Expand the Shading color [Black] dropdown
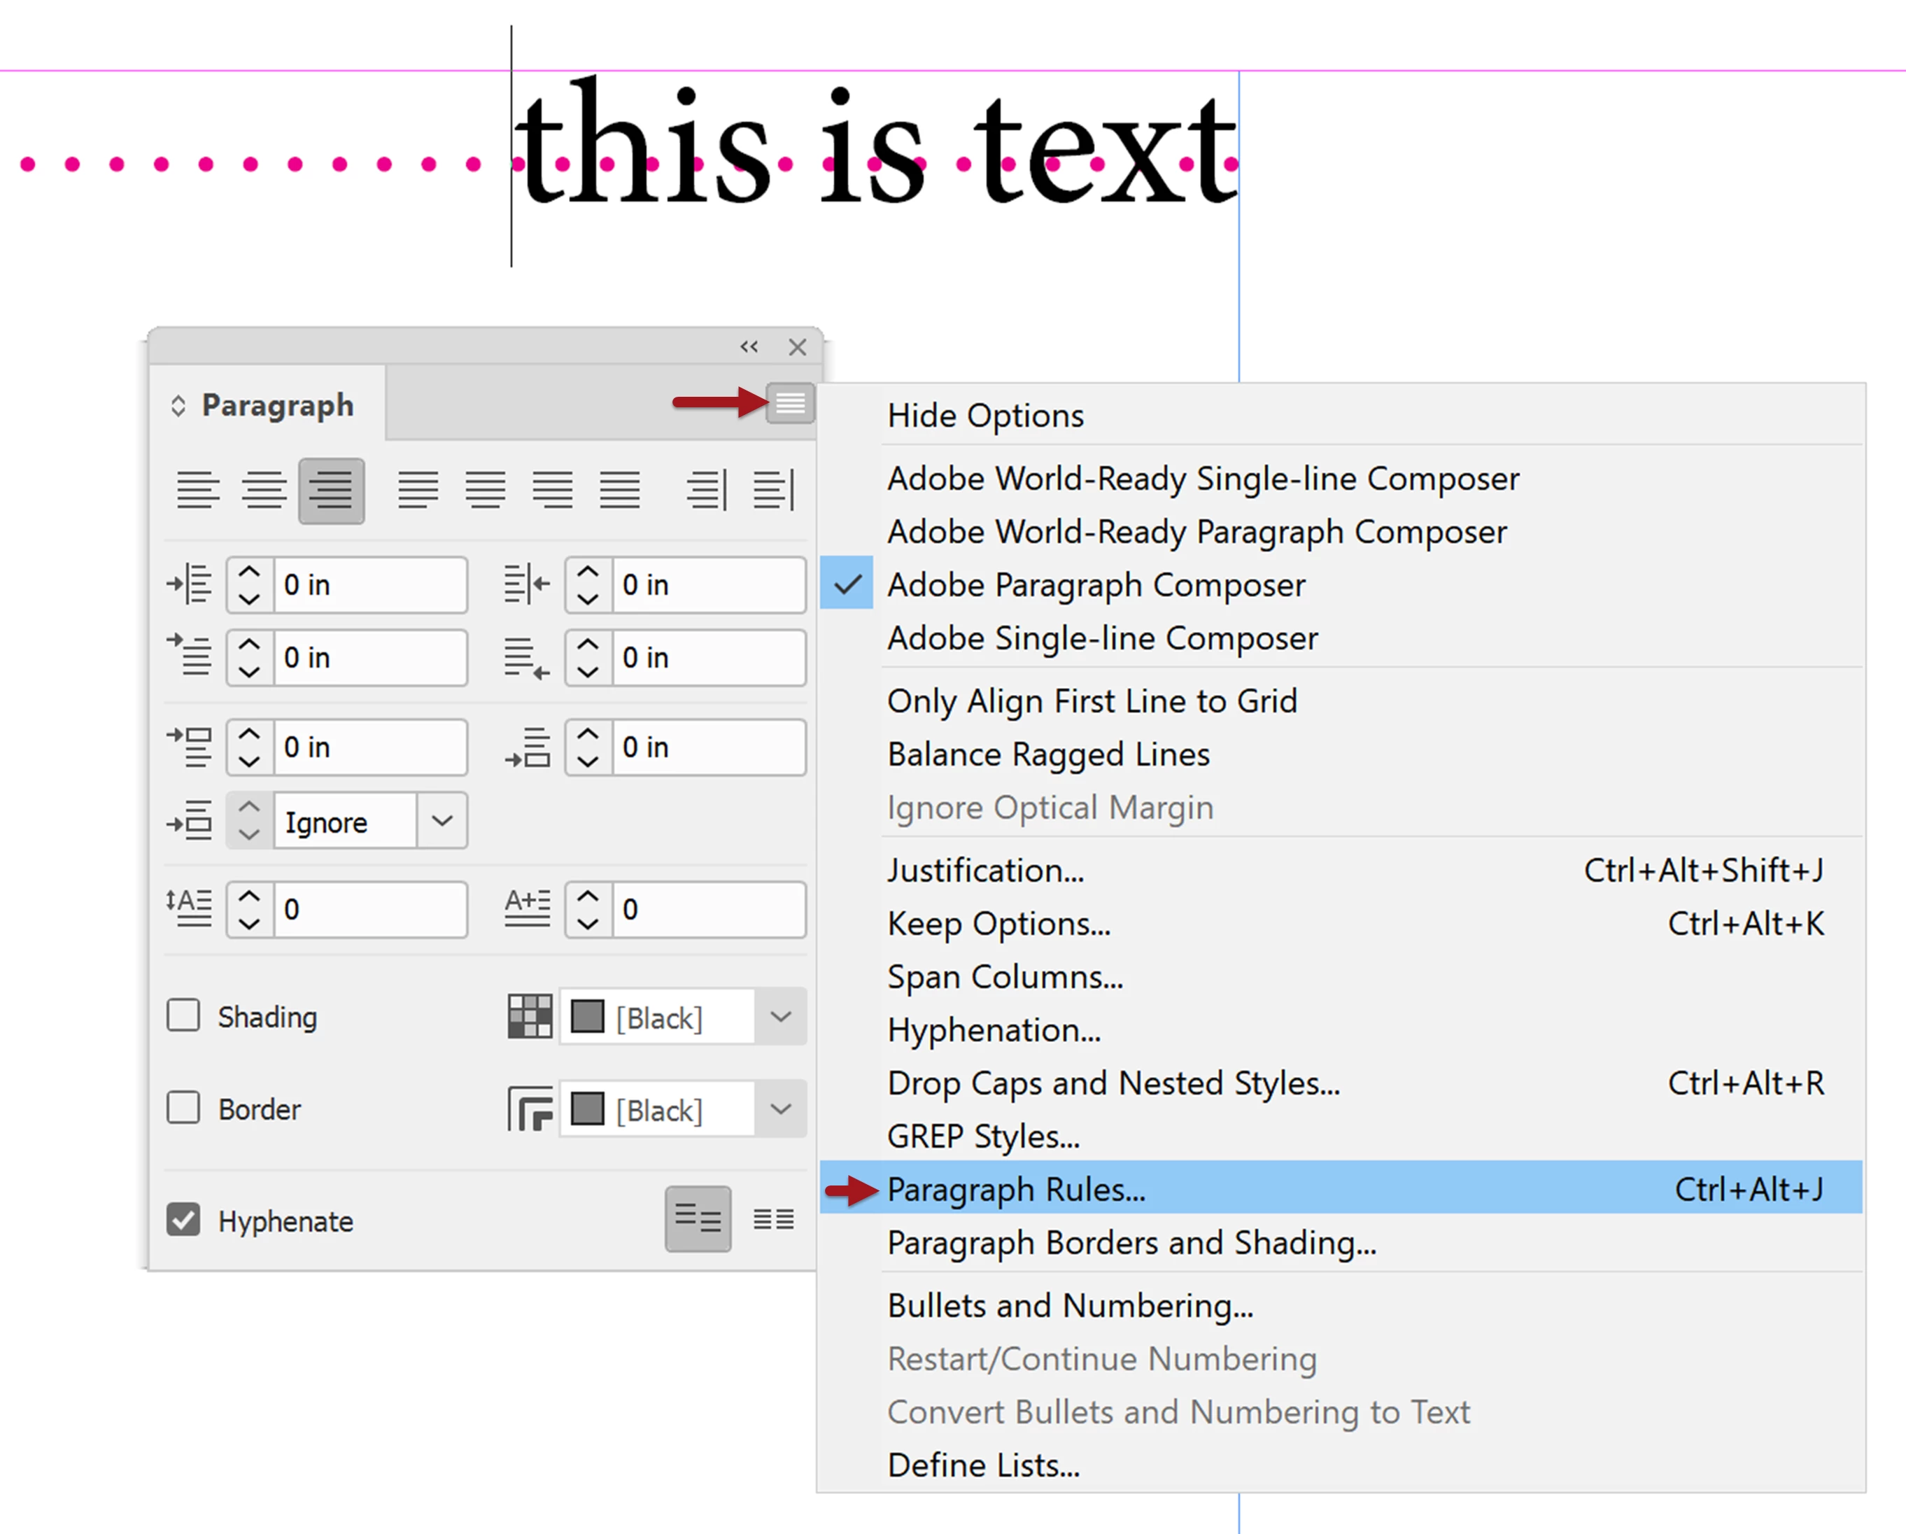The height and width of the screenshot is (1534, 1906). tap(779, 1016)
